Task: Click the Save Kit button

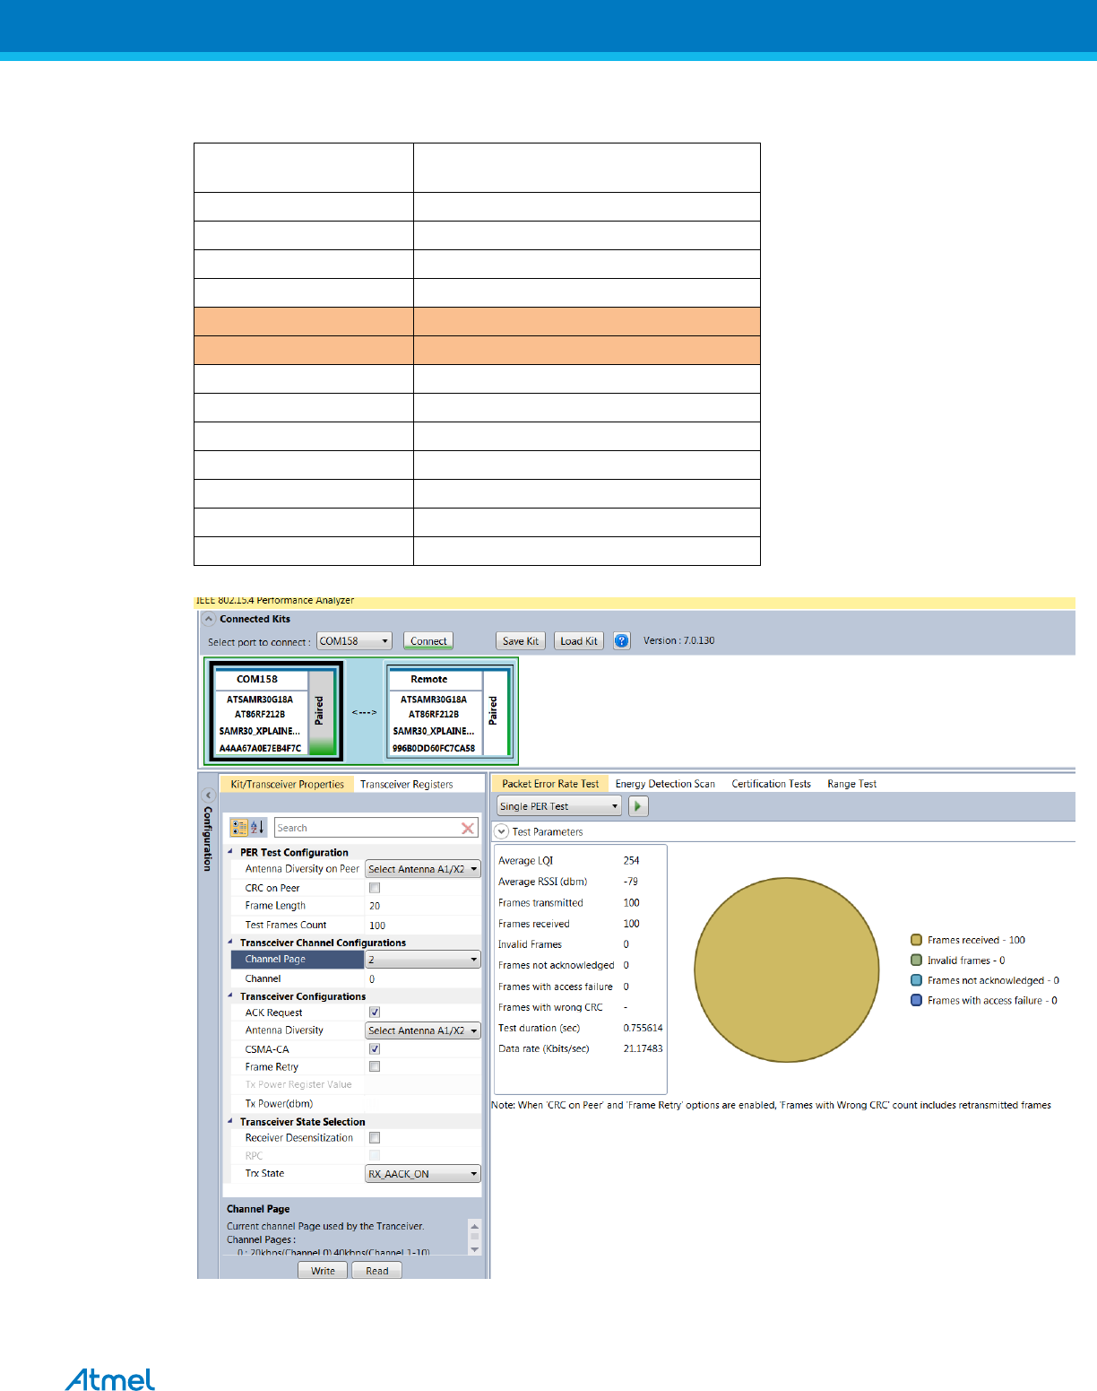Action: 521,641
